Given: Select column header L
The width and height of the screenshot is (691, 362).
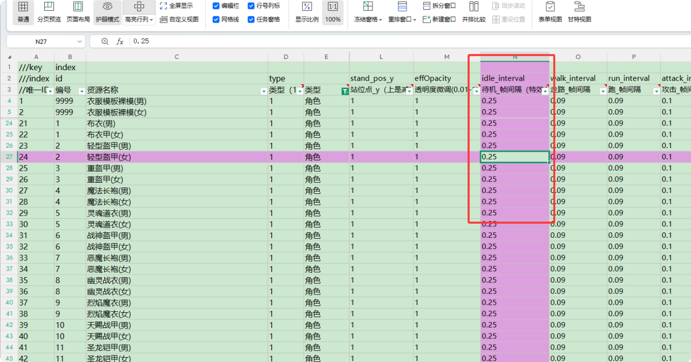Looking at the screenshot, I should (x=381, y=57).
